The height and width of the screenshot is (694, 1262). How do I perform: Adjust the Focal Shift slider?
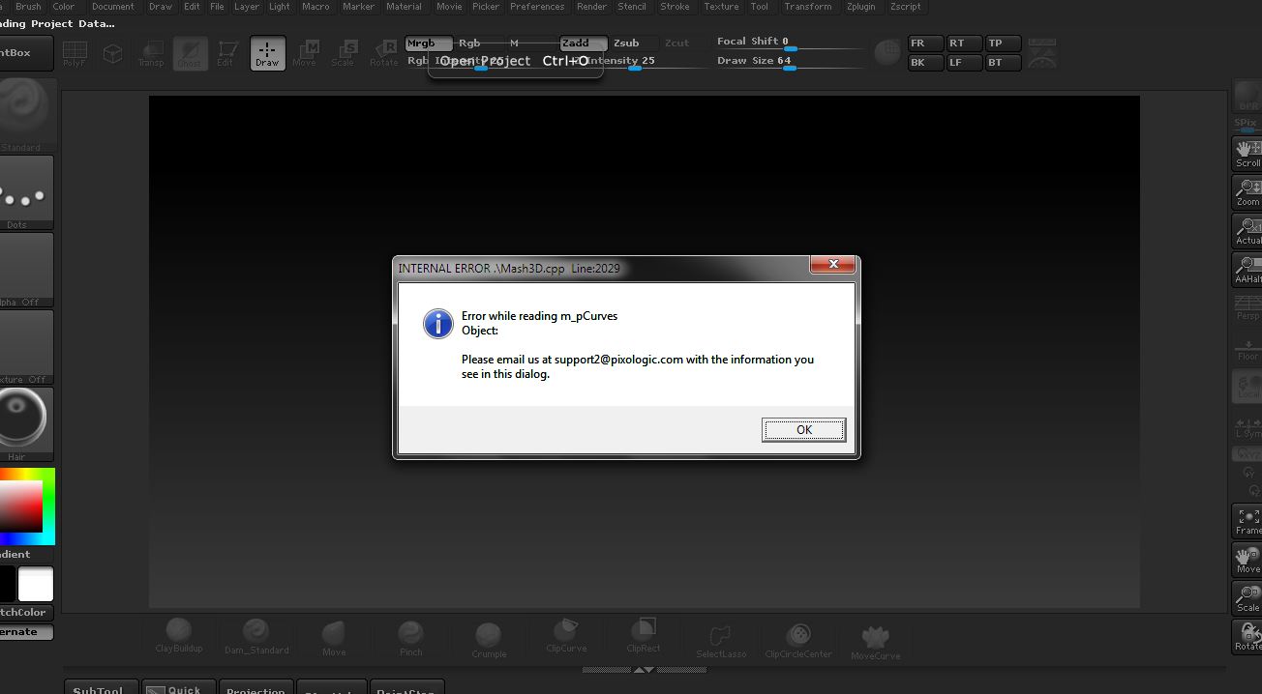(790, 43)
